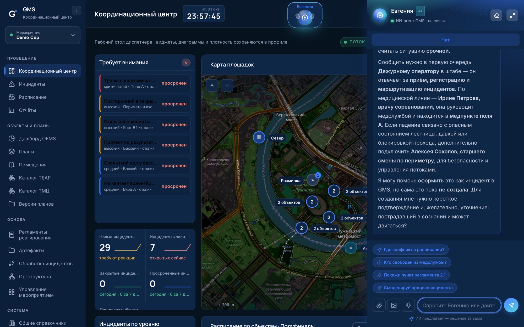Screen dimensions: 524x327
Task: Click the Планы layers icon
Action: tap(12, 151)
